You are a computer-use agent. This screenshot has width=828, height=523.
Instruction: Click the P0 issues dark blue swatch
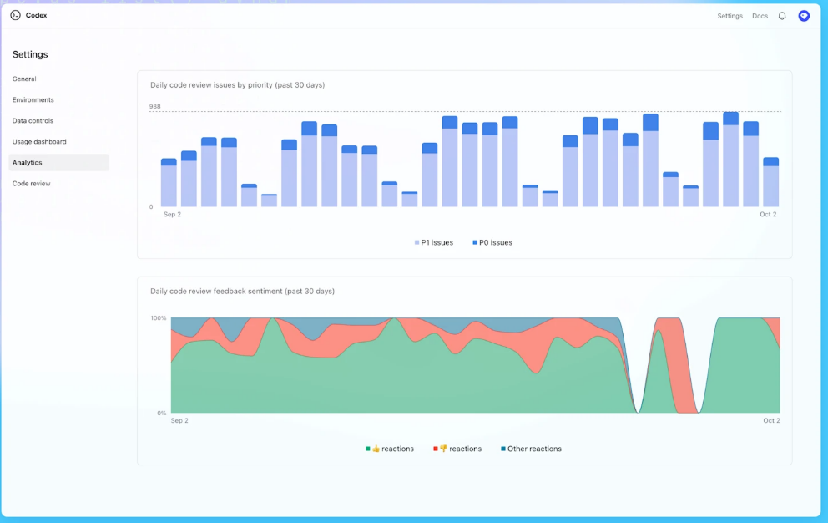[475, 242]
